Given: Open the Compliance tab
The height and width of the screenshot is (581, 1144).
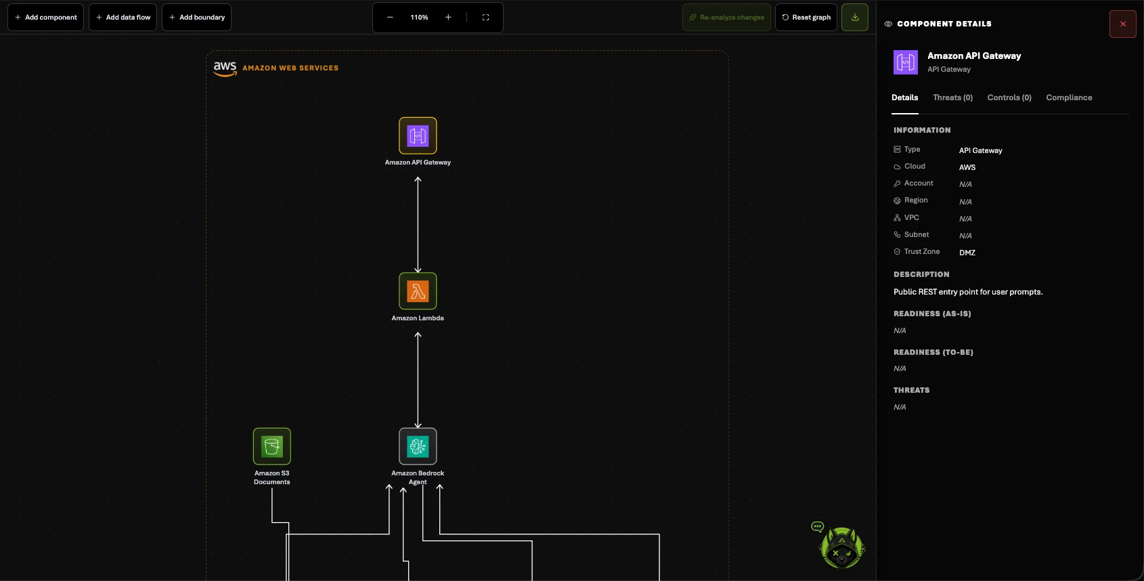Looking at the screenshot, I should (1069, 98).
